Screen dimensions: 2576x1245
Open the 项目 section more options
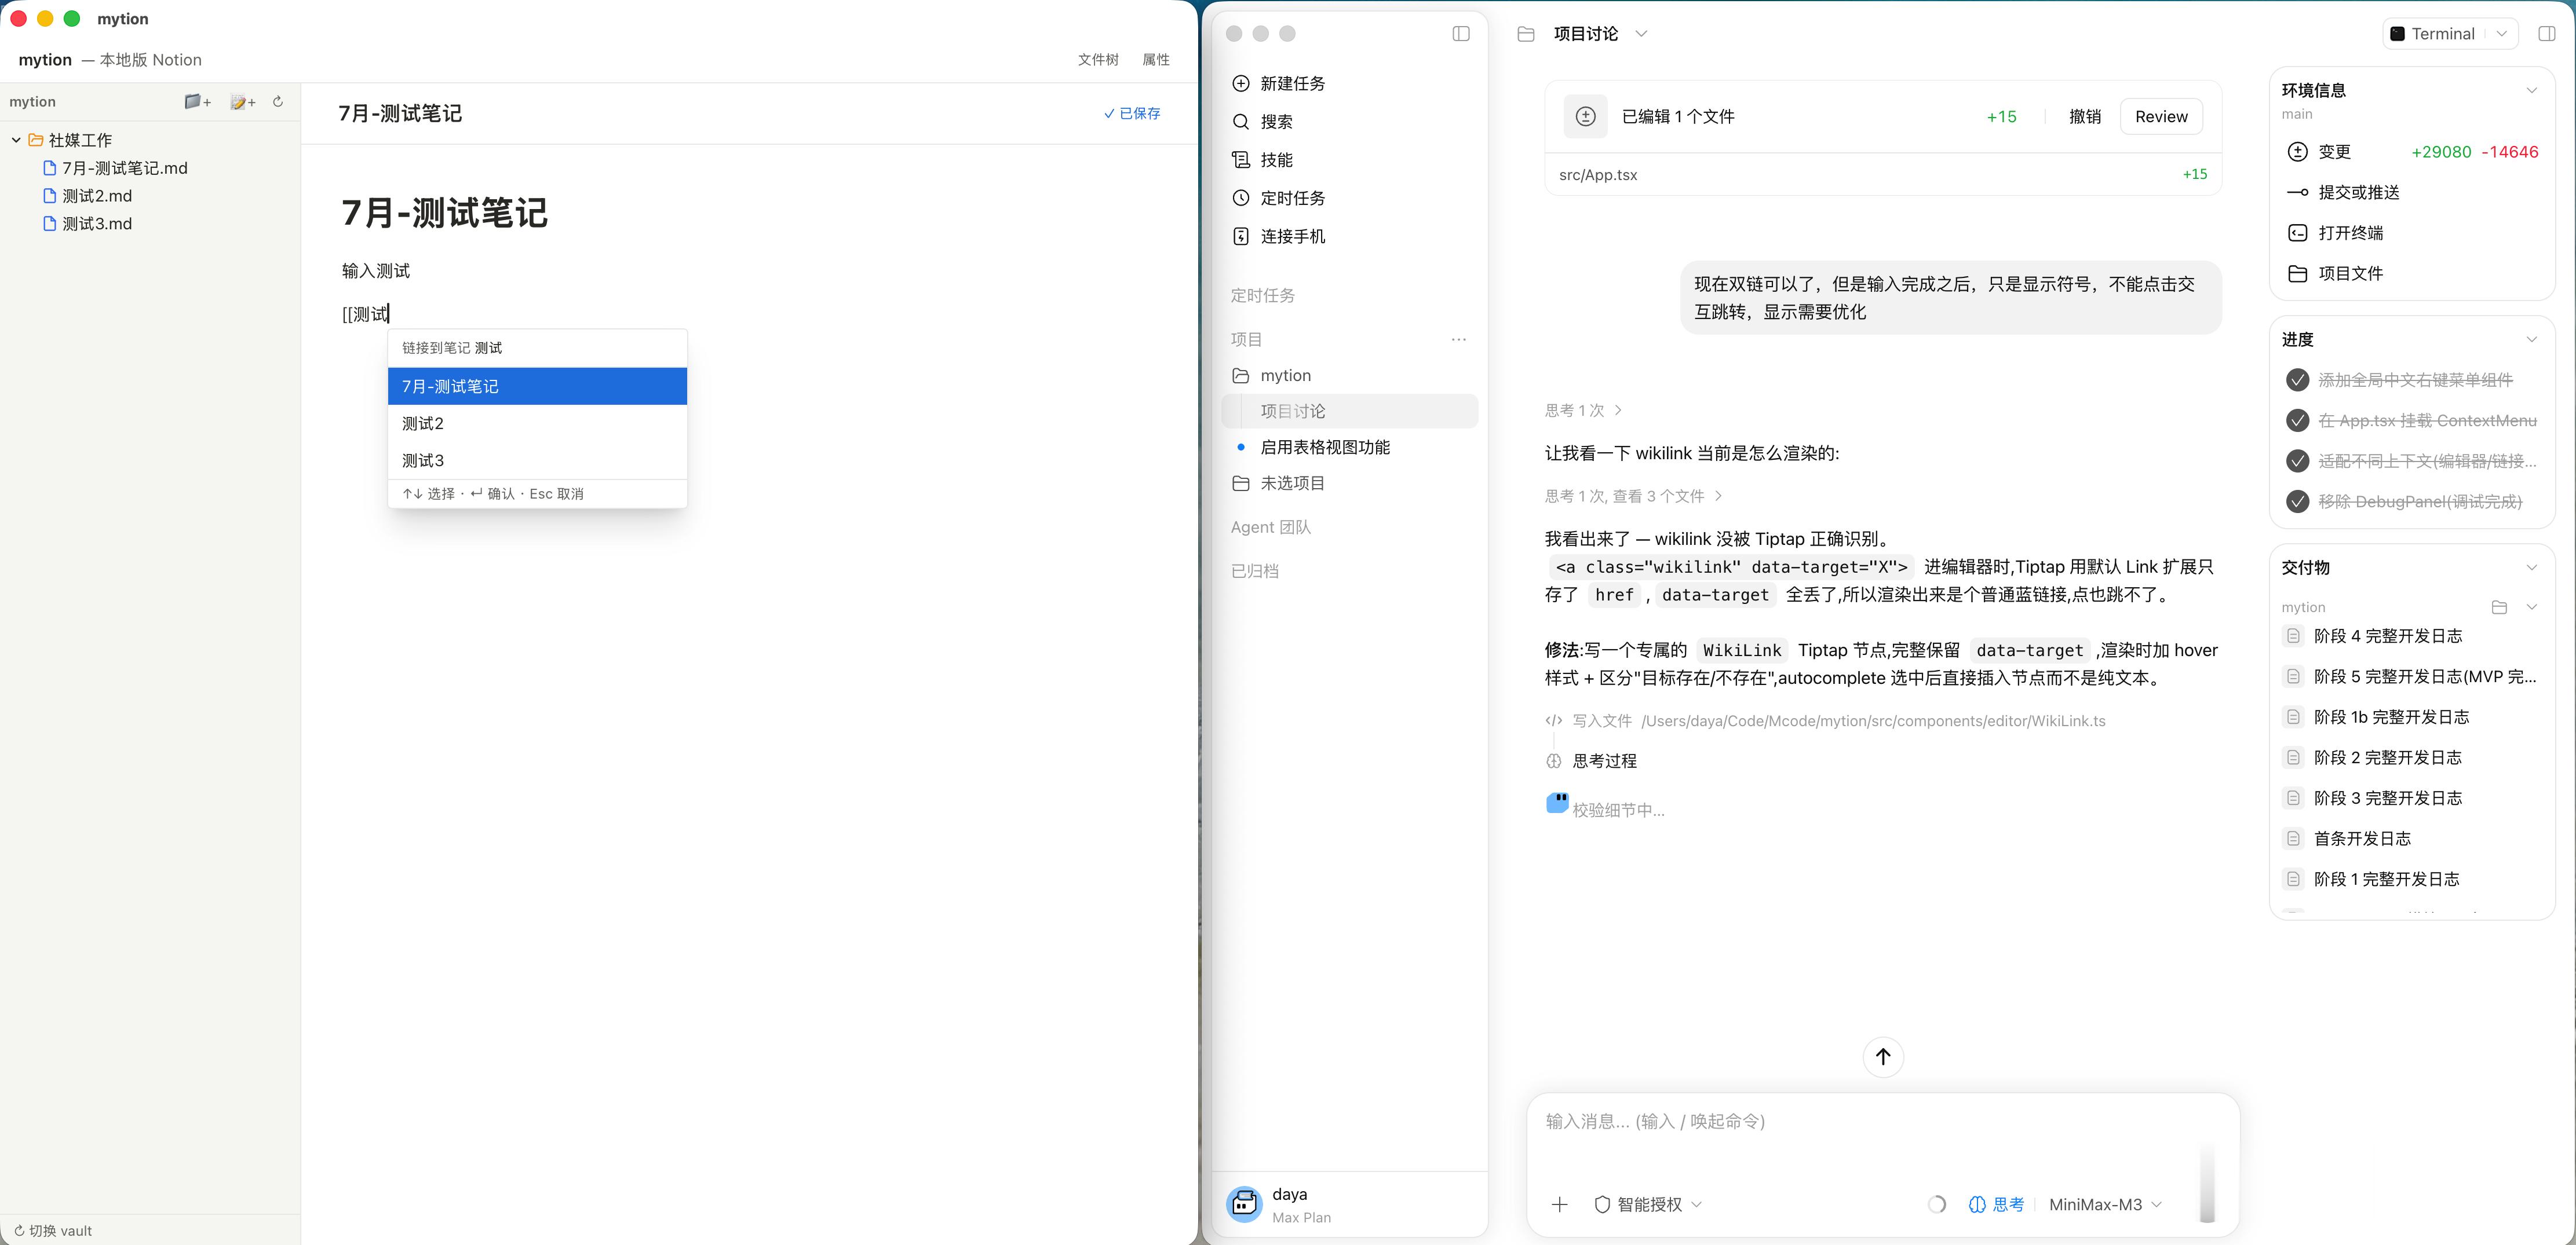[1459, 340]
